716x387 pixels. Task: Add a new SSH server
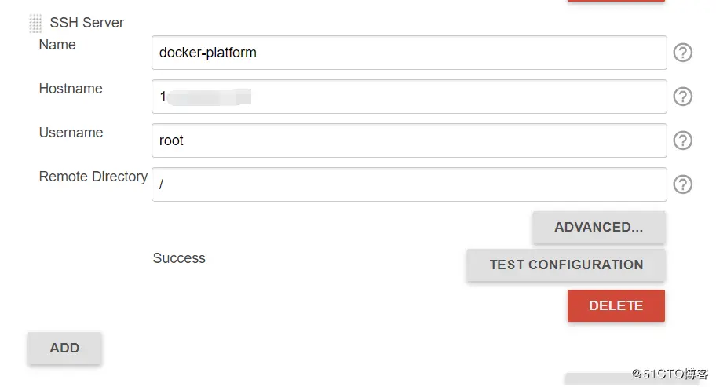64,348
